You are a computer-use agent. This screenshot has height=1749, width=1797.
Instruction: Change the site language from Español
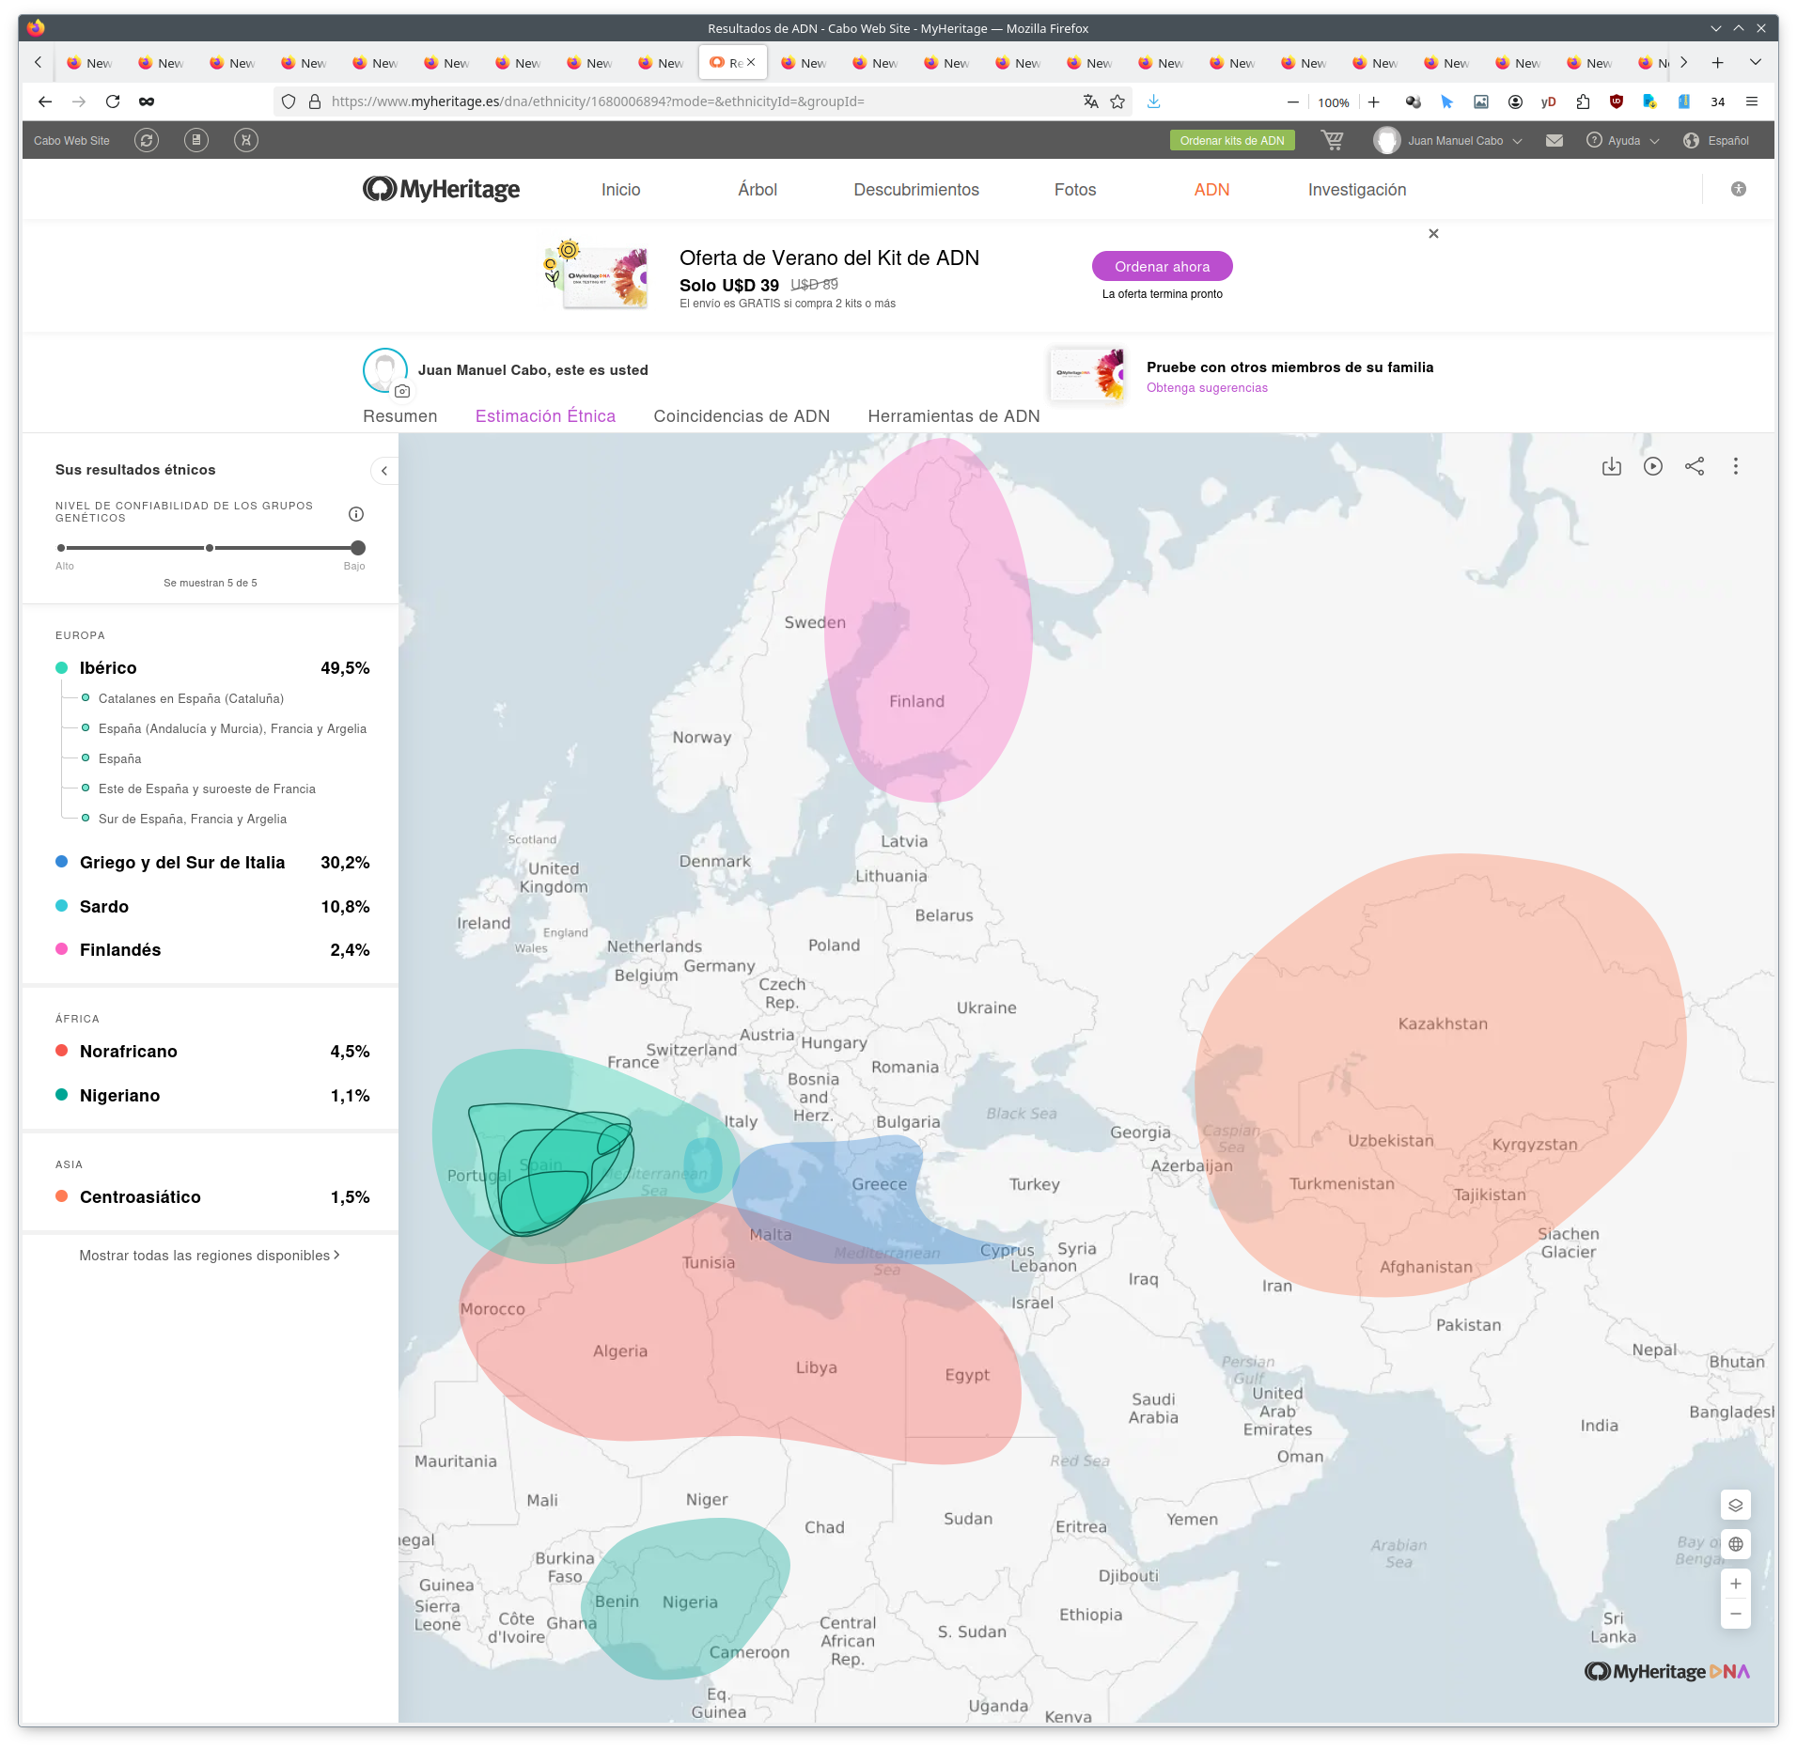click(1716, 141)
